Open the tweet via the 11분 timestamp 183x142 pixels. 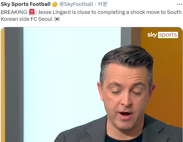tap(102, 4)
